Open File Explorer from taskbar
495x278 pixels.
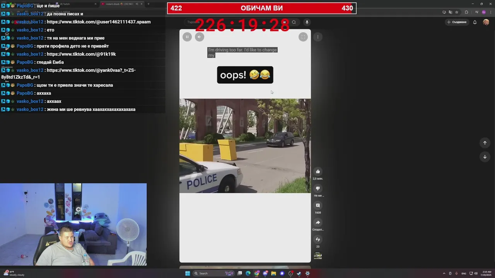[x=273, y=273]
